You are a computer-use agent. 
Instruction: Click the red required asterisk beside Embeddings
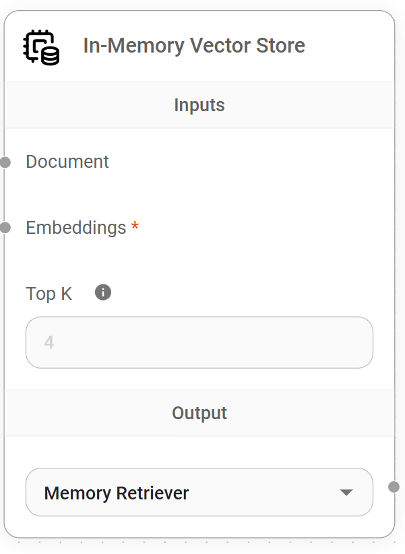(135, 227)
